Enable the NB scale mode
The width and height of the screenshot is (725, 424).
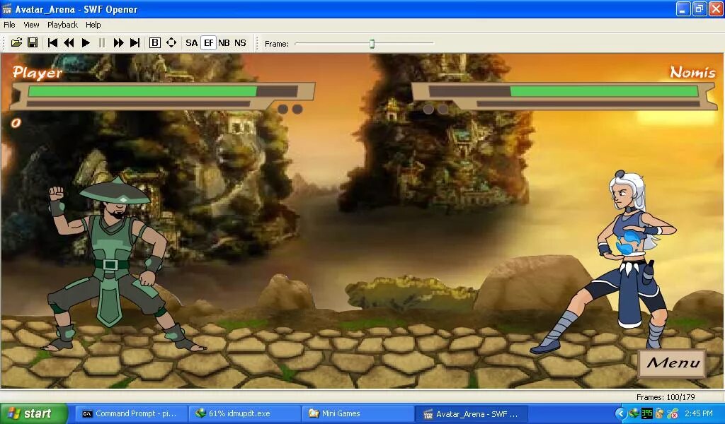224,43
